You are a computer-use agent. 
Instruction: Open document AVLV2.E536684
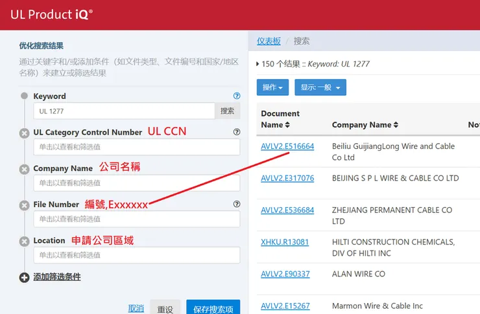287,210
